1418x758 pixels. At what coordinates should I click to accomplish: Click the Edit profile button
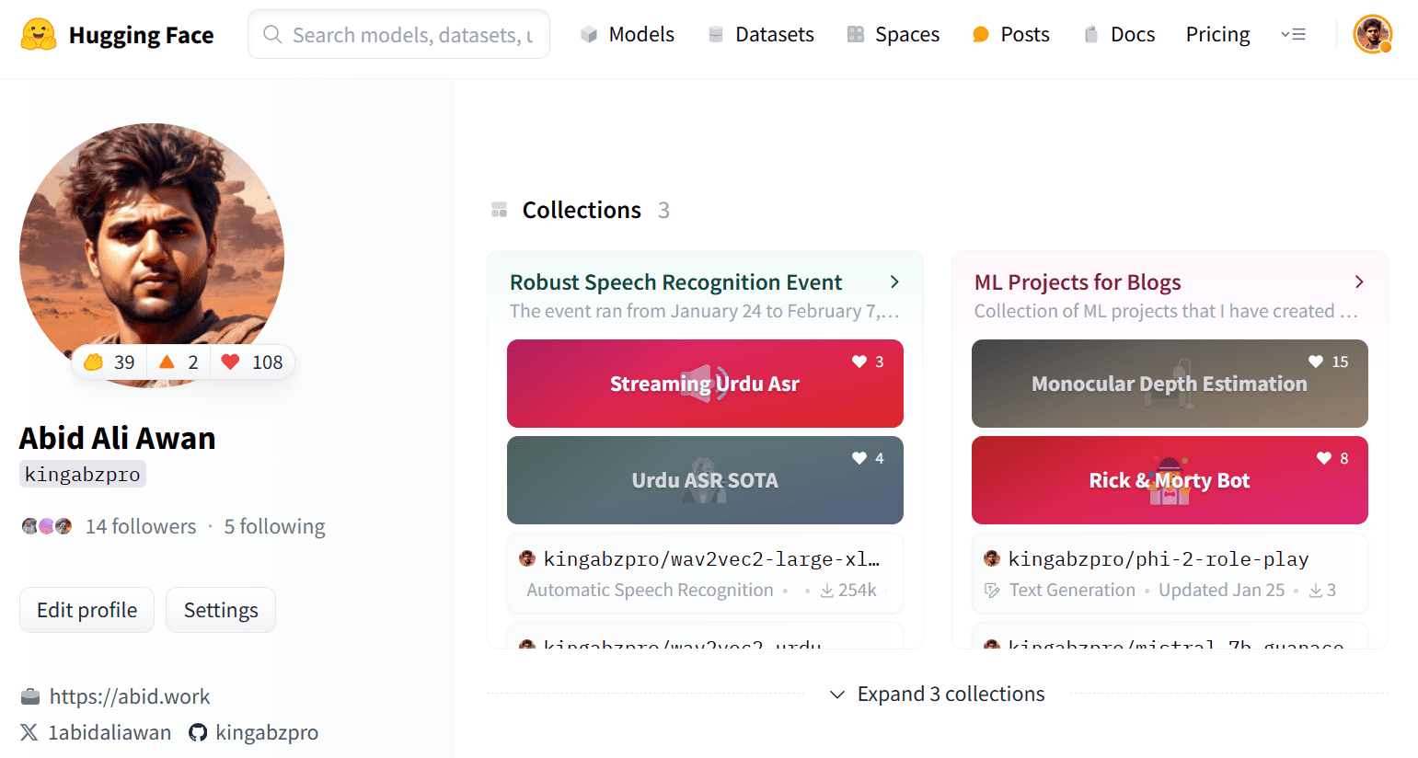tap(86, 610)
